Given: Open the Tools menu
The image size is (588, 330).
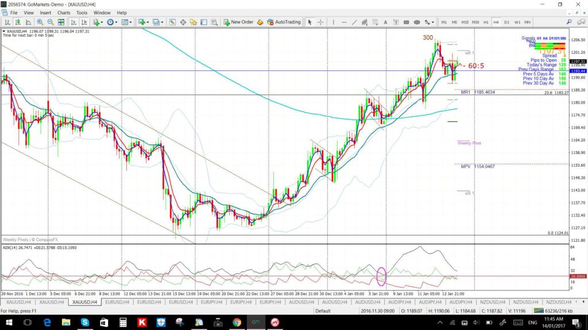Looking at the screenshot, I should [82, 13].
